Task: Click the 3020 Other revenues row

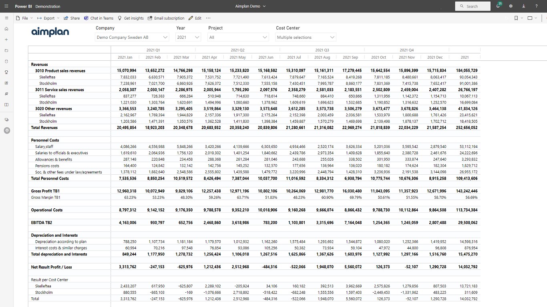Action: click(53, 109)
